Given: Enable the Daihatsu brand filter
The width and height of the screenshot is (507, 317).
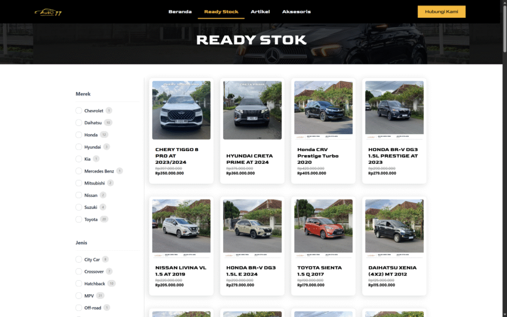Looking at the screenshot, I should click(79, 123).
